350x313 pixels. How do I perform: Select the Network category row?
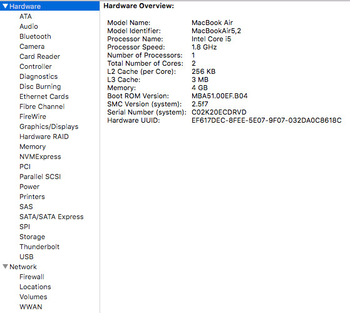point(50,267)
